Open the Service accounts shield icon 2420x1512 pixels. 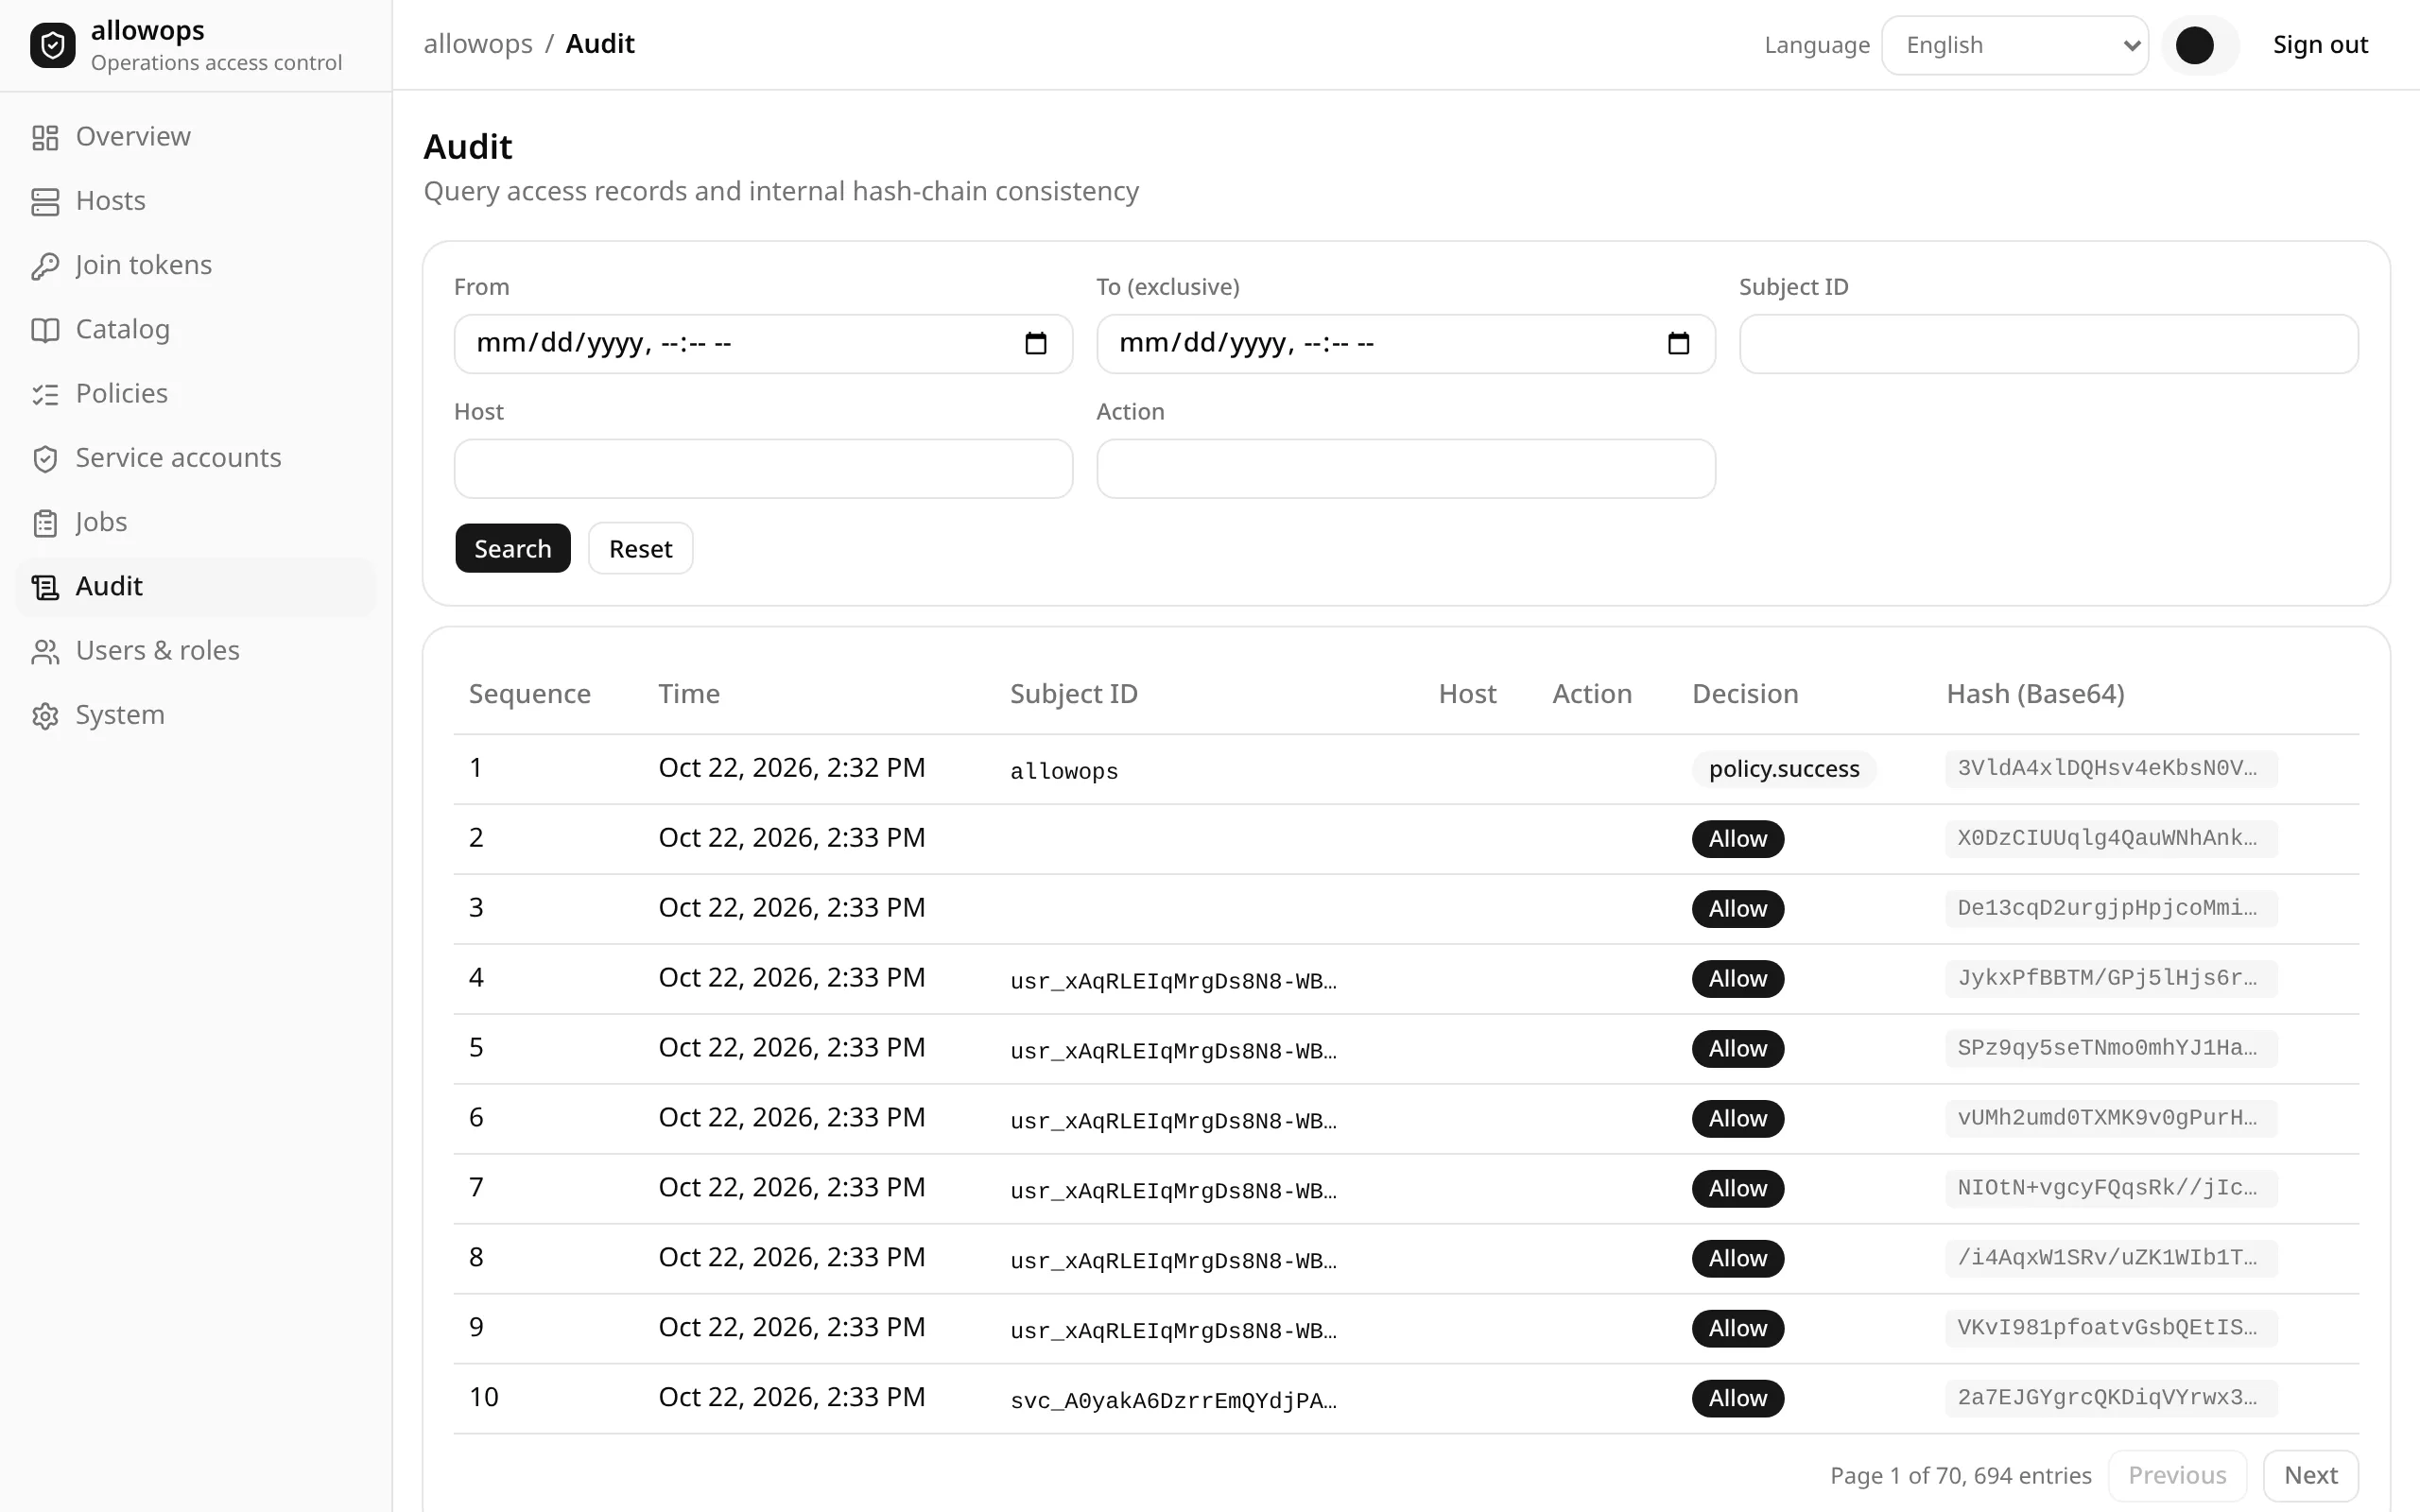tap(45, 458)
